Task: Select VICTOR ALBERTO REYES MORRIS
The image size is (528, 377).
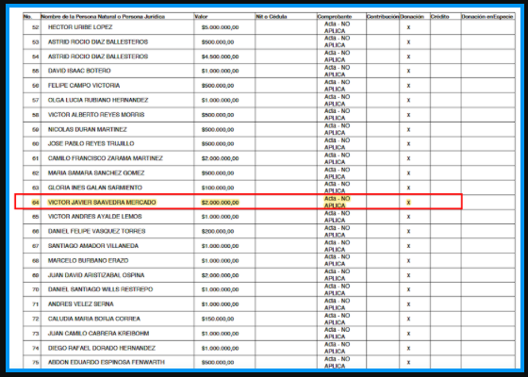Action: pyautogui.click(x=96, y=115)
